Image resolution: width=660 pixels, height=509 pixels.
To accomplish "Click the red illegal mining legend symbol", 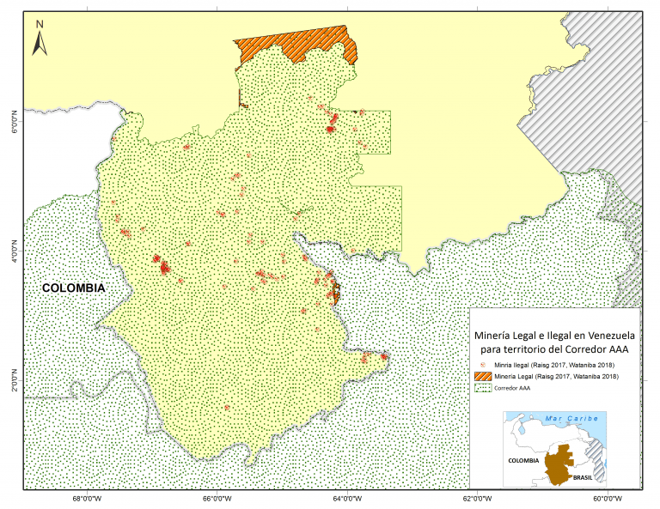I will [485, 366].
